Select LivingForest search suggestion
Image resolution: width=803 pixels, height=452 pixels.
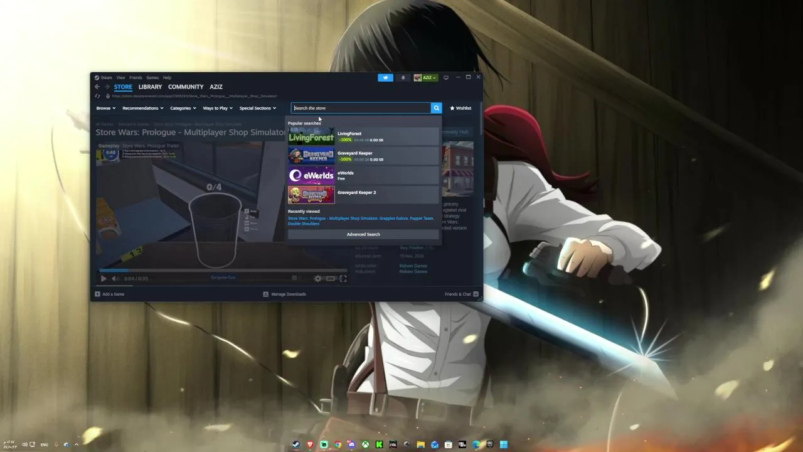[x=363, y=136]
